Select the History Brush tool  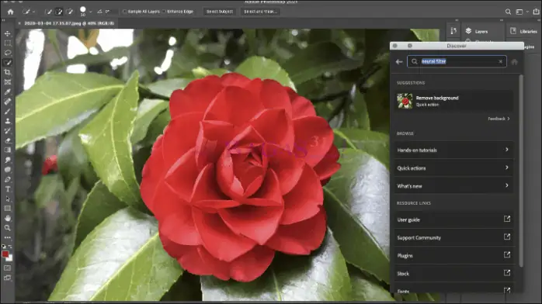(7, 131)
